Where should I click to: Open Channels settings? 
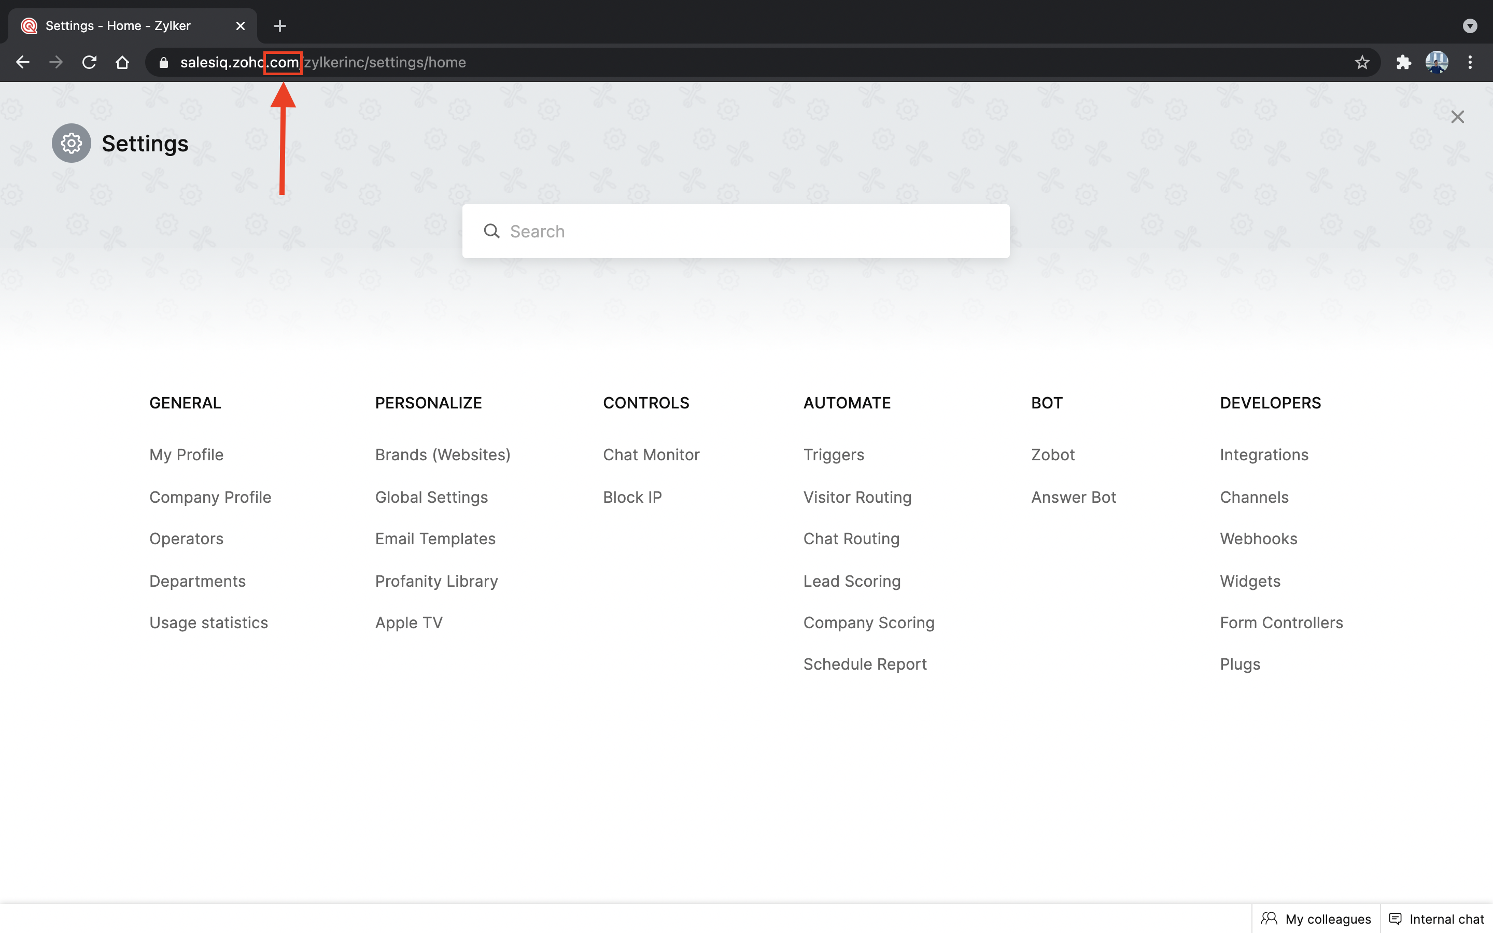click(1254, 498)
